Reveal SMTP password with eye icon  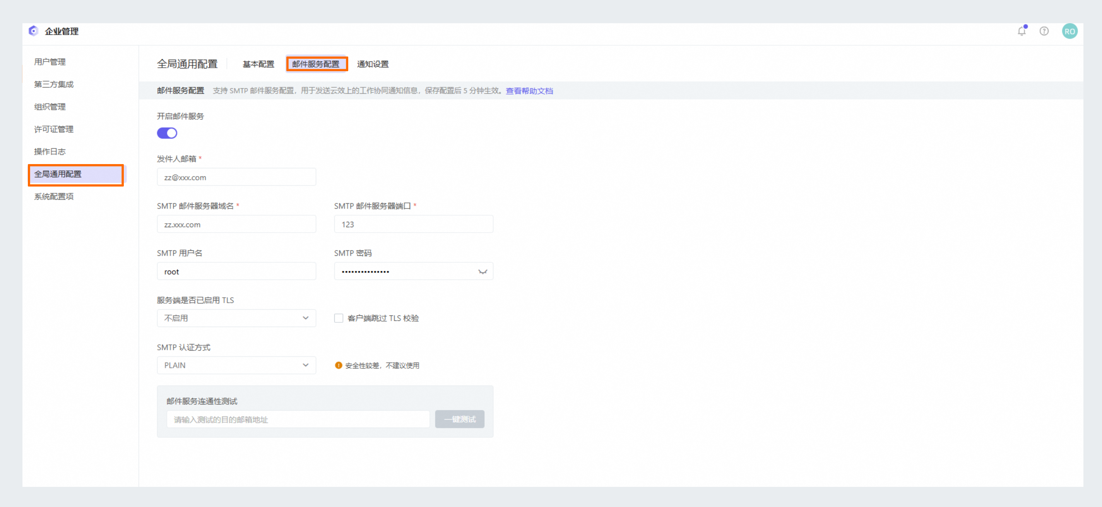pos(483,272)
